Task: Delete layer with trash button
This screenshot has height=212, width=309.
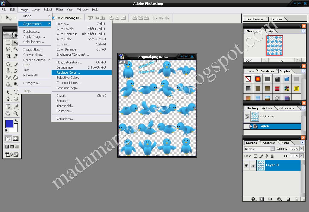Action: click(297, 199)
